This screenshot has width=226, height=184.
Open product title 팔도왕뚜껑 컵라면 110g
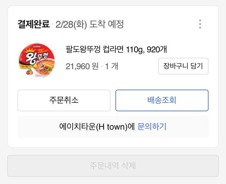(116, 49)
